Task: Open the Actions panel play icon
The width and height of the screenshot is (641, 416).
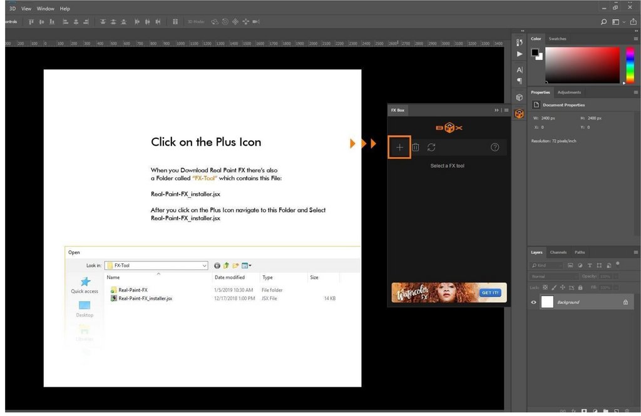Action: click(519, 54)
